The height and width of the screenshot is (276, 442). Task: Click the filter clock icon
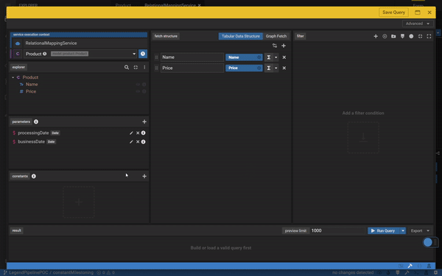click(x=385, y=36)
